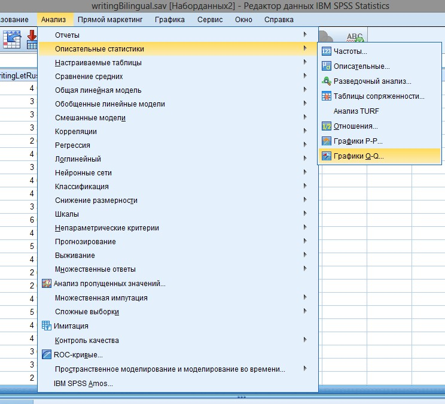The width and height of the screenshot is (445, 404).
Task: Choose ROC-кривые... menu entry
Action: (x=178, y=354)
